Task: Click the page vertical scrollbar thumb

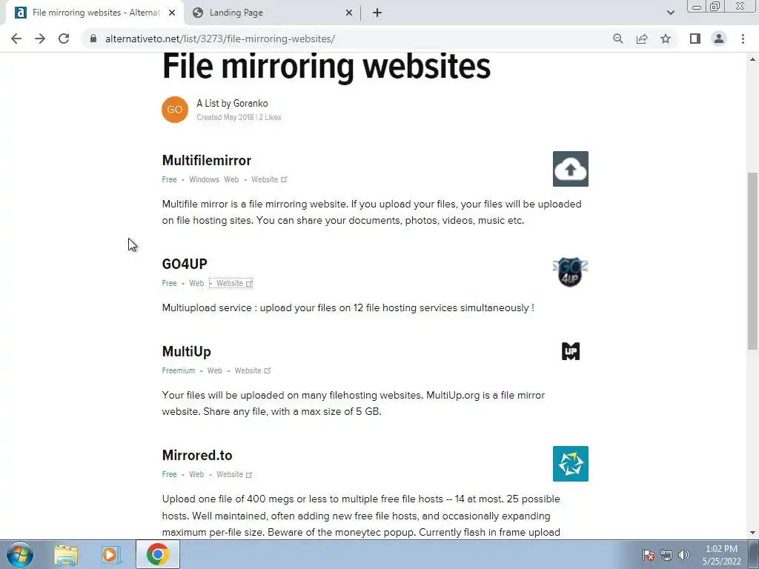Action: pyautogui.click(x=752, y=261)
